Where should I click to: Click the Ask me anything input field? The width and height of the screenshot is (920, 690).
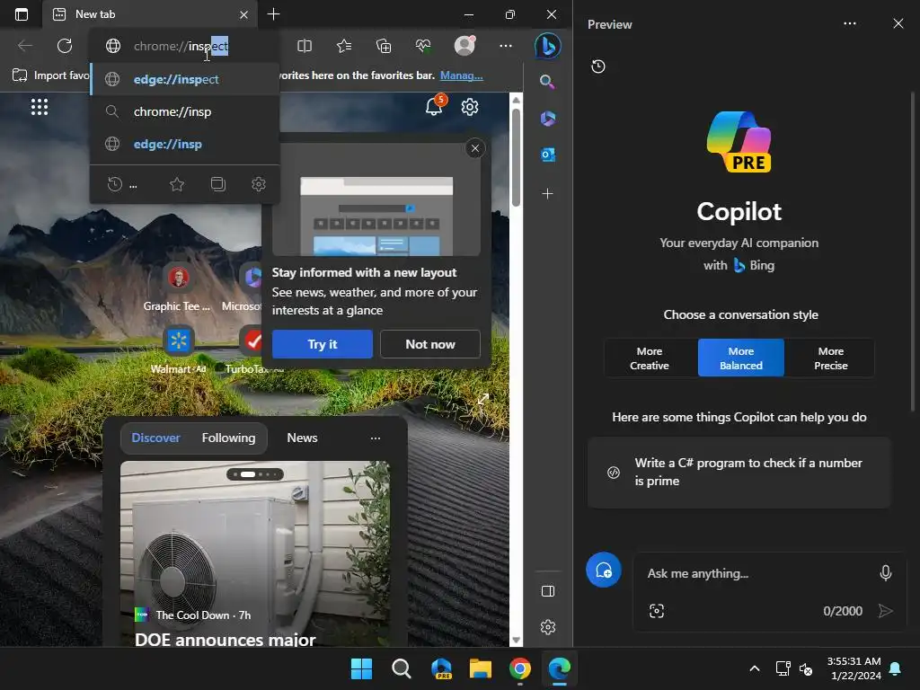pos(756,573)
